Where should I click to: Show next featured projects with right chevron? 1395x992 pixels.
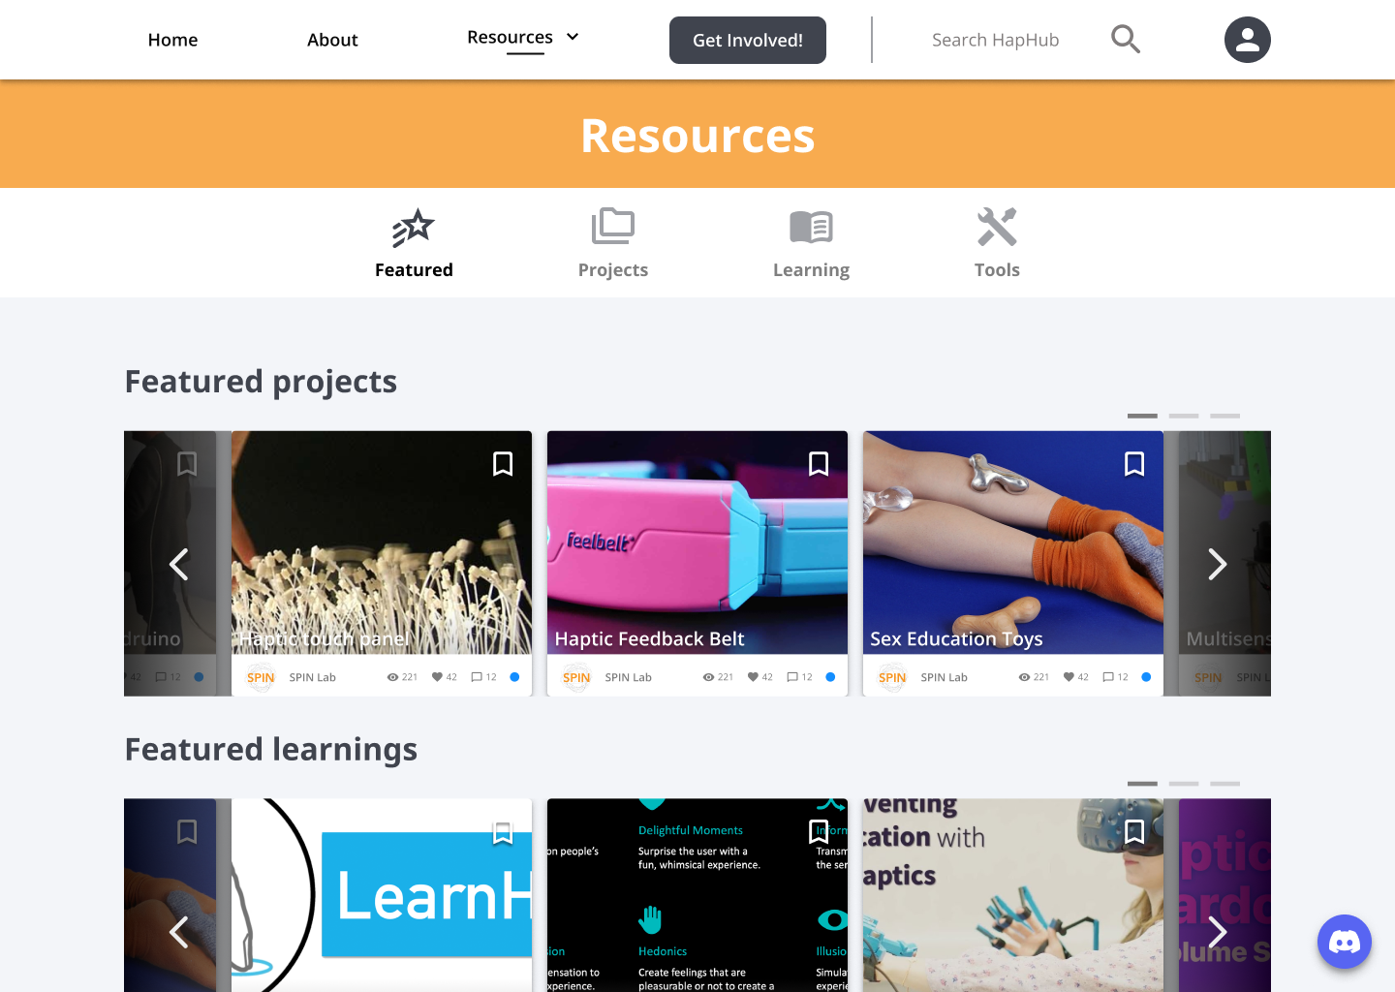(1218, 564)
